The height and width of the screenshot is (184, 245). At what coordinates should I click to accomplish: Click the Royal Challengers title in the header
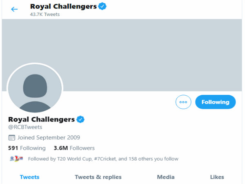coord(63,7)
